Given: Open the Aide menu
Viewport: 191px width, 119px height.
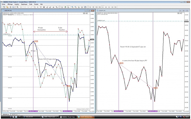Looking at the screenshot, I should tap(42, 4).
